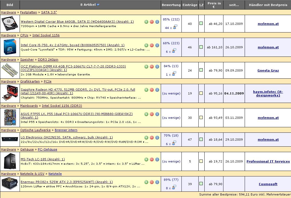Click the Sapphire Radeon graphics card thumbnail

coord(10,93)
